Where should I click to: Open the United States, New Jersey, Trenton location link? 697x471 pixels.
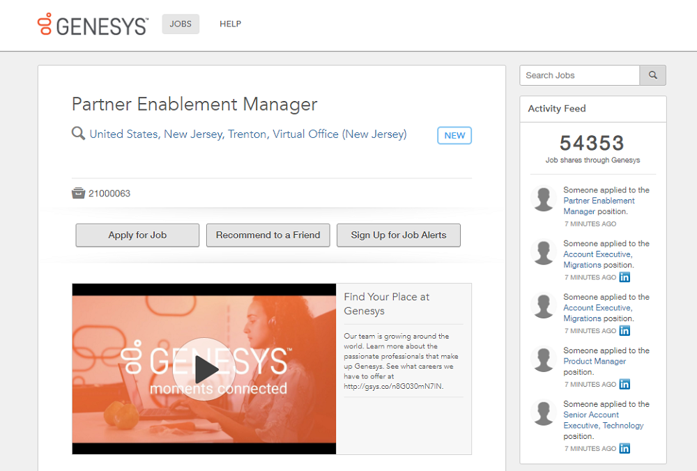[x=248, y=134]
